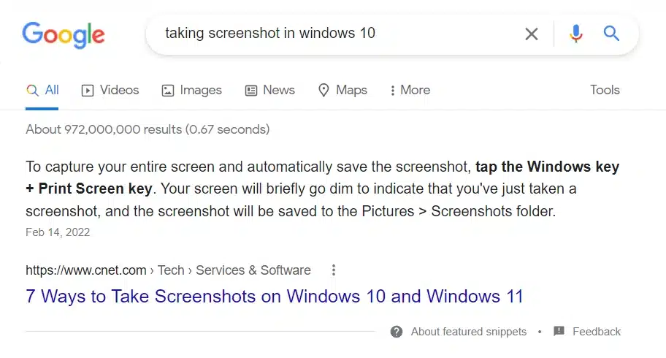The width and height of the screenshot is (666, 358).
Task: Go to the News tab
Action: (x=269, y=90)
